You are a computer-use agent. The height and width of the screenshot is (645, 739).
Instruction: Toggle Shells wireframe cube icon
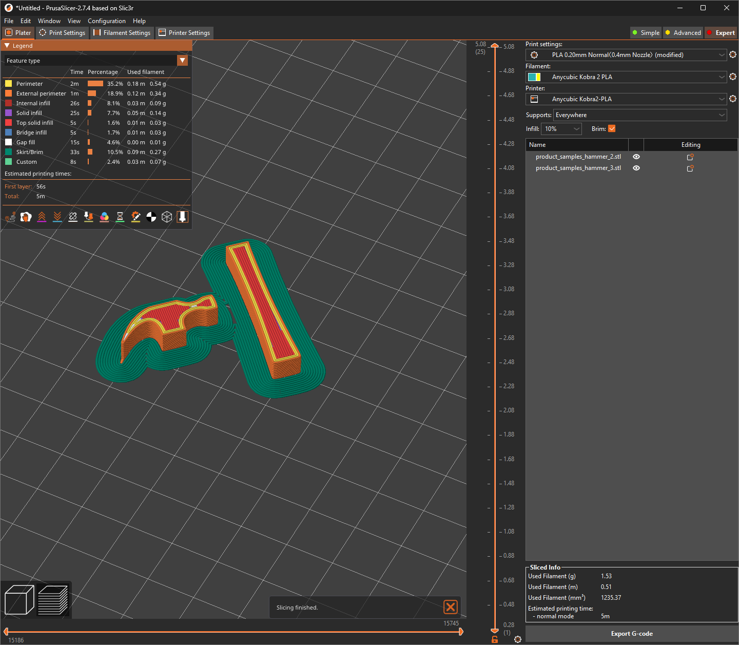[x=167, y=217]
